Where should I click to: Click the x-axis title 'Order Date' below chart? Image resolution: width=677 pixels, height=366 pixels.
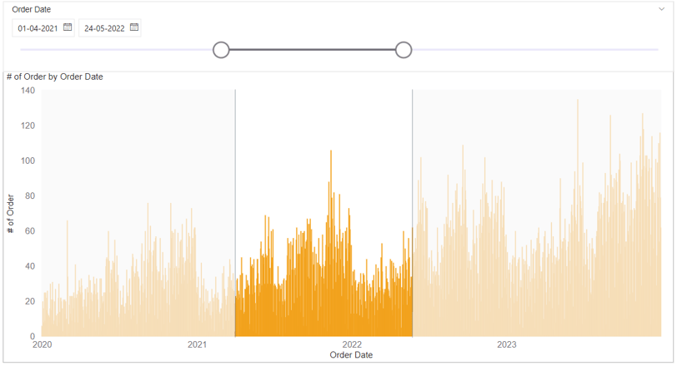coord(351,355)
